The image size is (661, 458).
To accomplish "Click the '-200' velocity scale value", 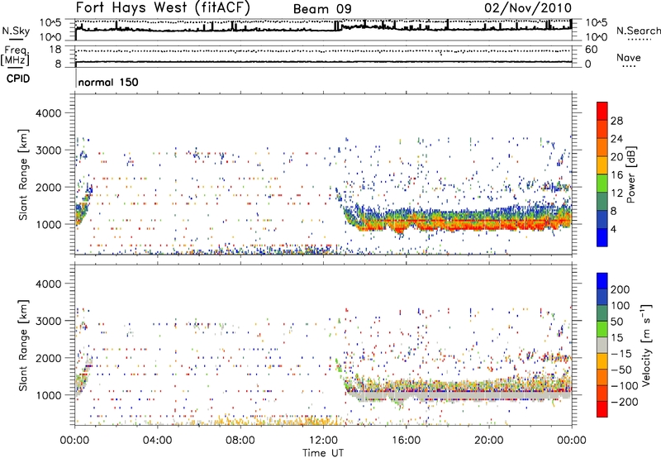I will [625, 402].
